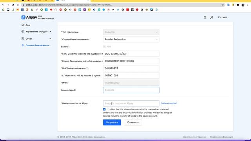This screenshot has height=141, width=251.
Task: Toggle the RUB currency checkbox
Action: pos(104,47)
